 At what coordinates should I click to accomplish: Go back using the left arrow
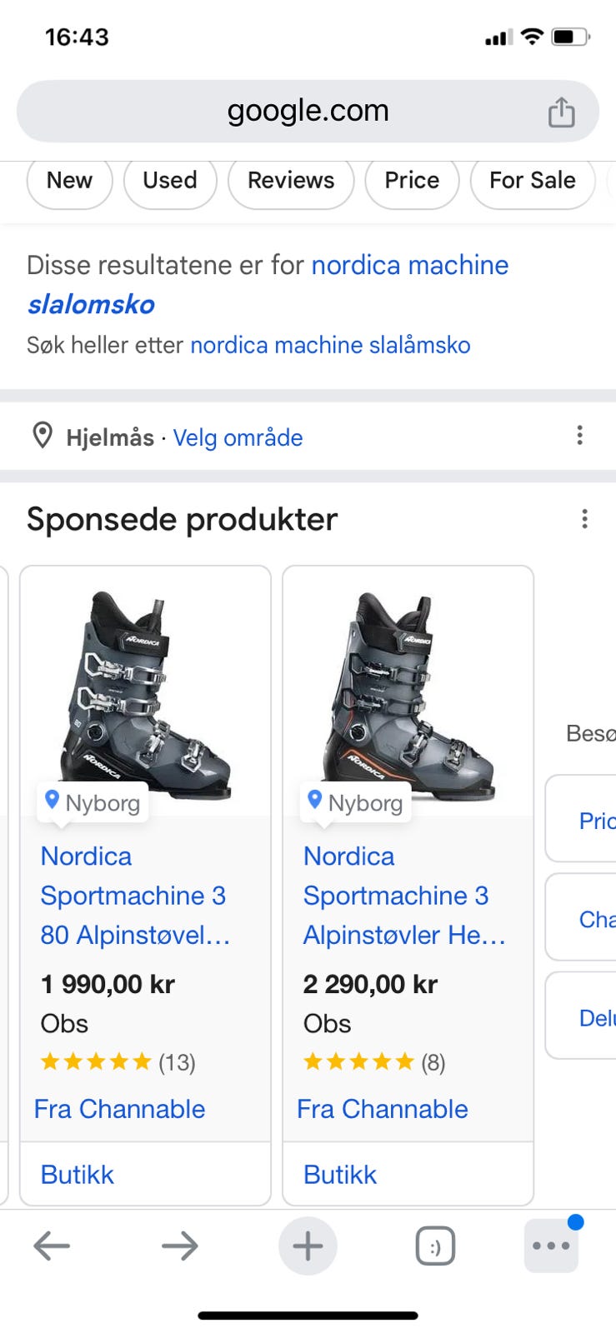52,1246
